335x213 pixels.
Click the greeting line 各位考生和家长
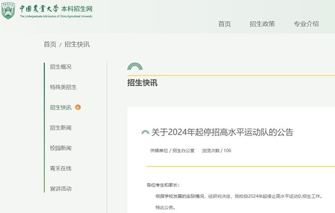pos(163,185)
